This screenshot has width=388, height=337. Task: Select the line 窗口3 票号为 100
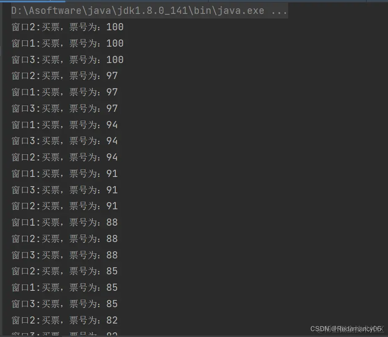[x=67, y=60]
